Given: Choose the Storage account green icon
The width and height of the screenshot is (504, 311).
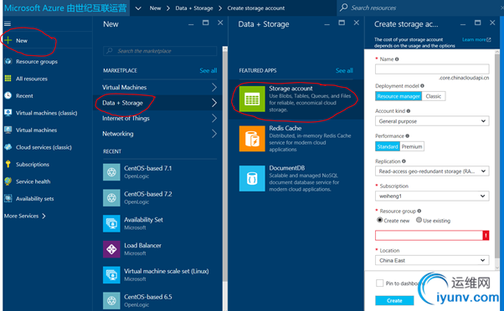Looking at the screenshot, I should click(252, 99).
